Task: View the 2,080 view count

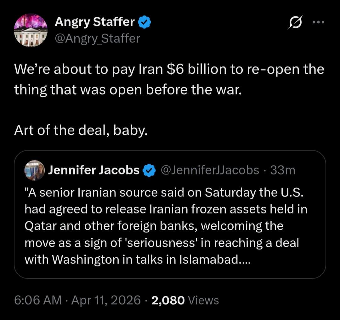Action: click(168, 300)
